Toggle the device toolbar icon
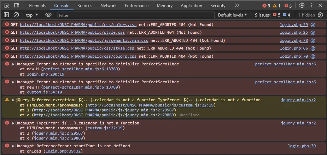327x155 pixels. (x=16, y=6)
